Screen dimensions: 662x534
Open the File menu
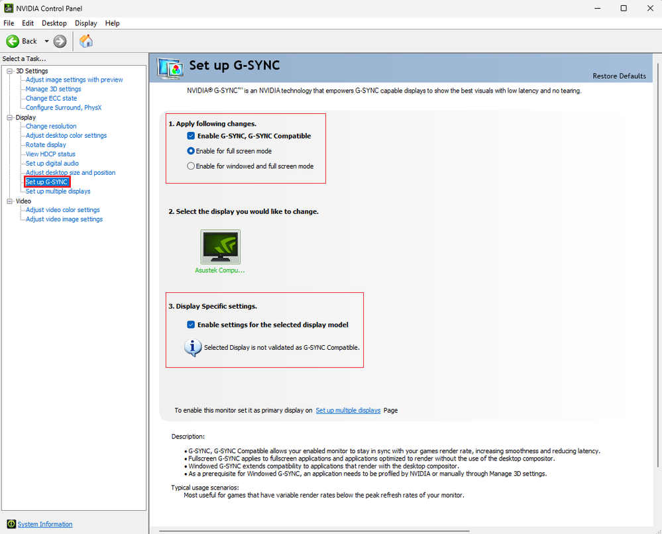pyautogui.click(x=9, y=23)
